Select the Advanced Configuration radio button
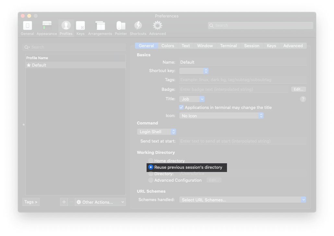 150,180
